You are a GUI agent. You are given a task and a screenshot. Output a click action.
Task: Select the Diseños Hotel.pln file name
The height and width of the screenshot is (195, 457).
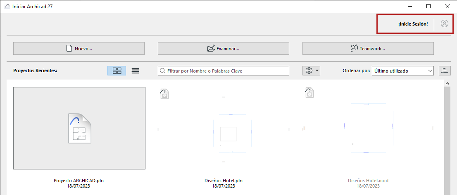[224, 181]
